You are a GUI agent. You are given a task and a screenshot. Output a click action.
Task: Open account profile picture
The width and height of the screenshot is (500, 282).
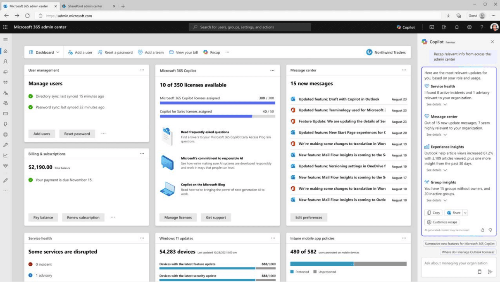pos(494,27)
